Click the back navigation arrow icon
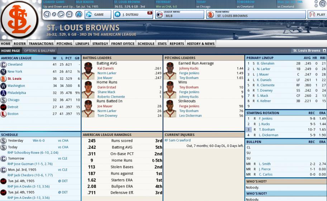The image size is (327, 201). [47, 14]
